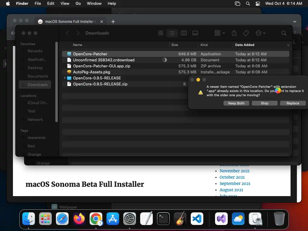This screenshot has width=308, height=231.
Task: Open the Group By dropdown in Finder toolbar
Action: [220, 33]
